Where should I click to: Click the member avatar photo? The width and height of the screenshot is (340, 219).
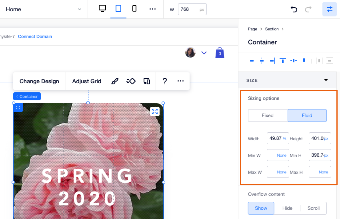[190, 52]
